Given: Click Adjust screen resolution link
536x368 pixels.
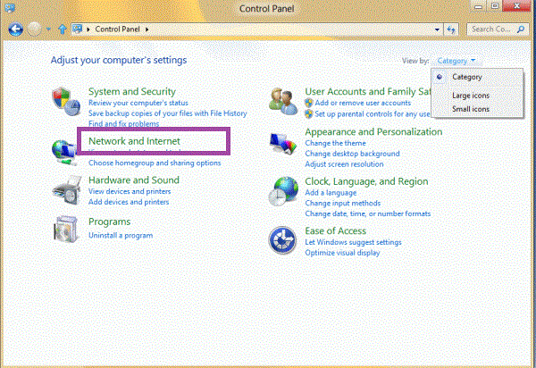Looking at the screenshot, I should click(344, 164).
